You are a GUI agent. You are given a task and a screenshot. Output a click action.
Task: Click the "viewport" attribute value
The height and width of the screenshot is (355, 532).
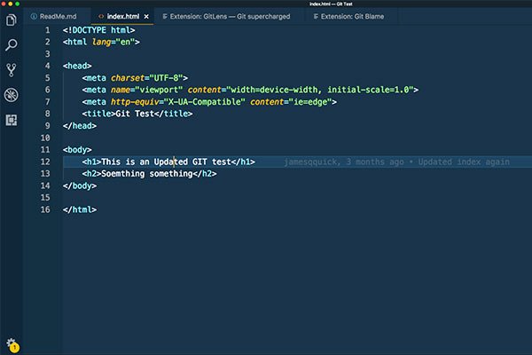[x=159, y=90]
